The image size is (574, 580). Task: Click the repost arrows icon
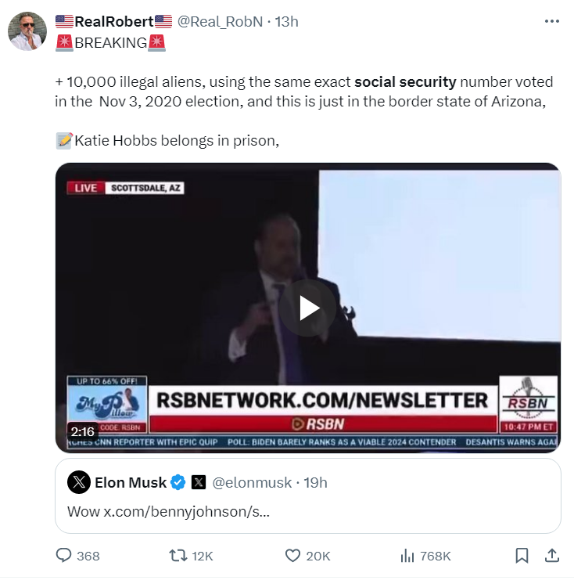coord(178,556)
